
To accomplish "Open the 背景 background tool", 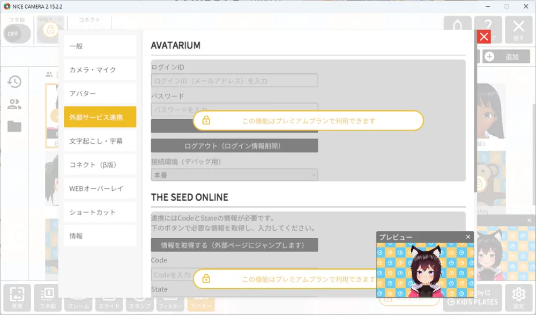I will click(x=17, y=297).
